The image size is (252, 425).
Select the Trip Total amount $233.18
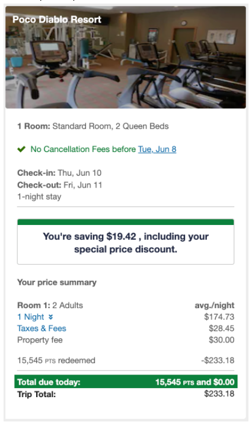[x=219, y=394]
